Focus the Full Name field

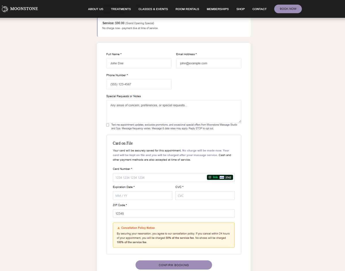click(139, 63)
